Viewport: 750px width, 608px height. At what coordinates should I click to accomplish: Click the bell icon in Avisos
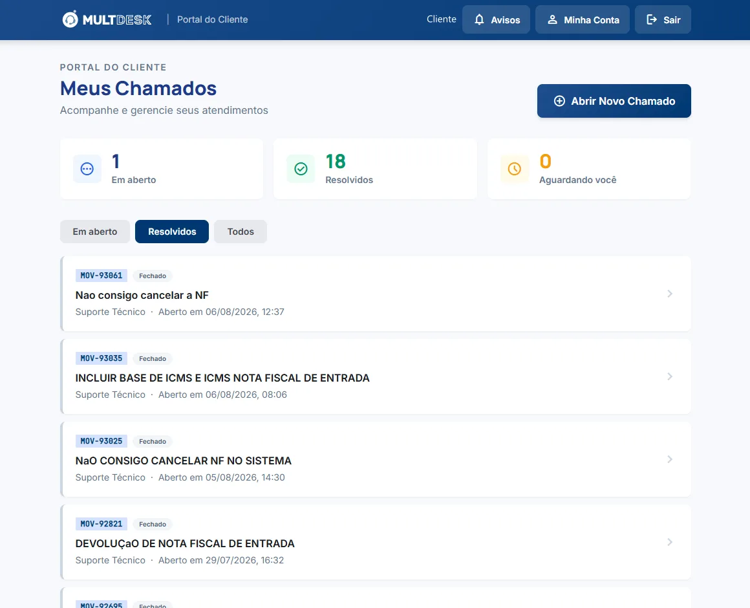(x=479, y=19)
